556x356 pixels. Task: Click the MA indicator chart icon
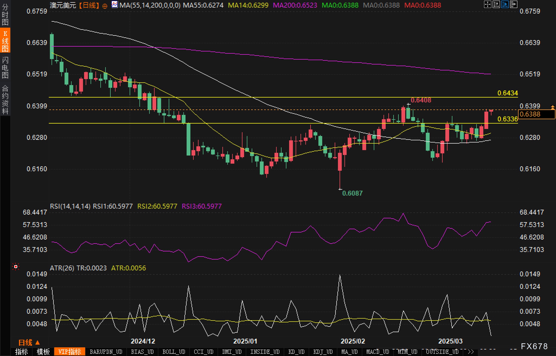pos(115,5)
